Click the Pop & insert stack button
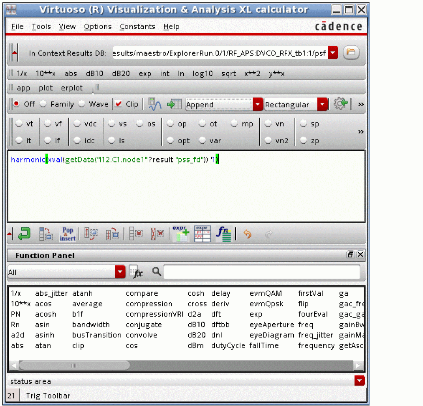This screenshot has height=406, width=423. pyautogui.click(x=67, y=235)
